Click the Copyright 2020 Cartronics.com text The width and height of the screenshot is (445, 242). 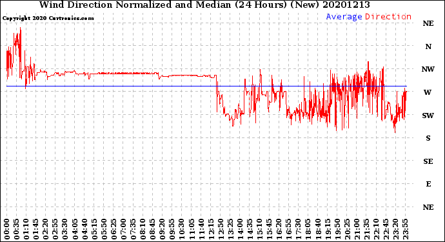[48, 18]
